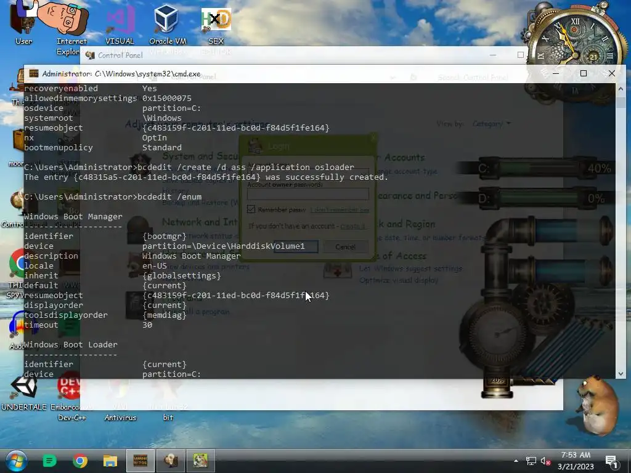Click the "bcdedit /enum" command line
The width and height of the screenshot is (631, 473).
tap(169, 196)
